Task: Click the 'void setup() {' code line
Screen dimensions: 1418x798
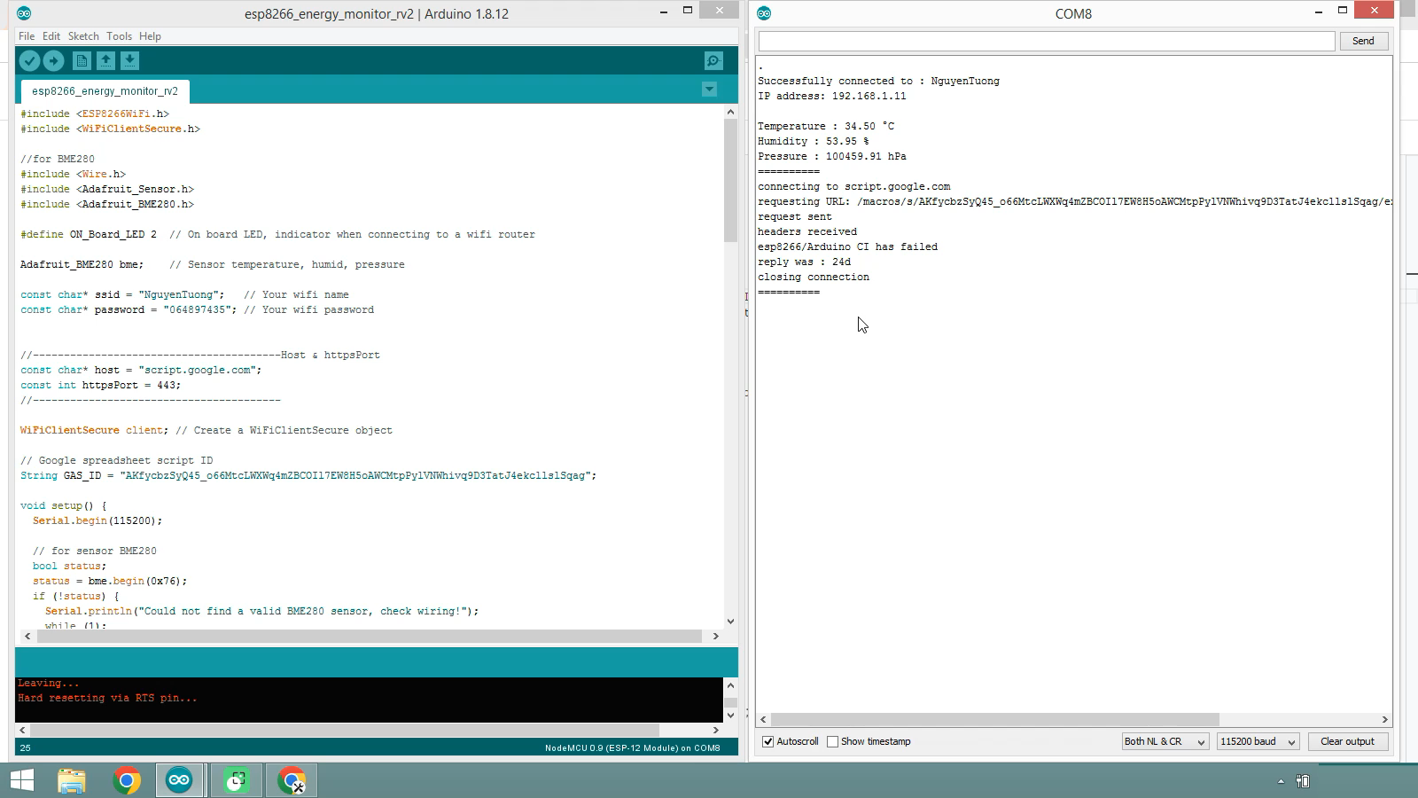Action: click(x=63, y=505)
